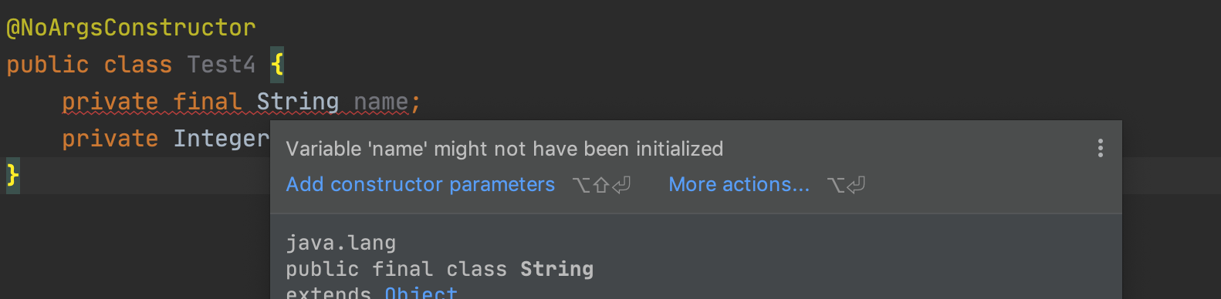Open the tooltip's three-dot options menu
The width and height of the screenshot is (1221, 299).
point(1100,148)
